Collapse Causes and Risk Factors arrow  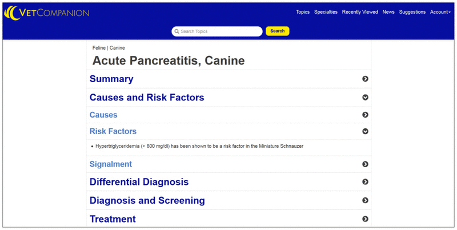click(x=365, y=97)
